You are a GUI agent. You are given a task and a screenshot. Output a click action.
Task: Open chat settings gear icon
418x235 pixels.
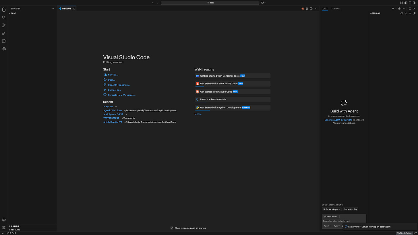tap(399, 9)
